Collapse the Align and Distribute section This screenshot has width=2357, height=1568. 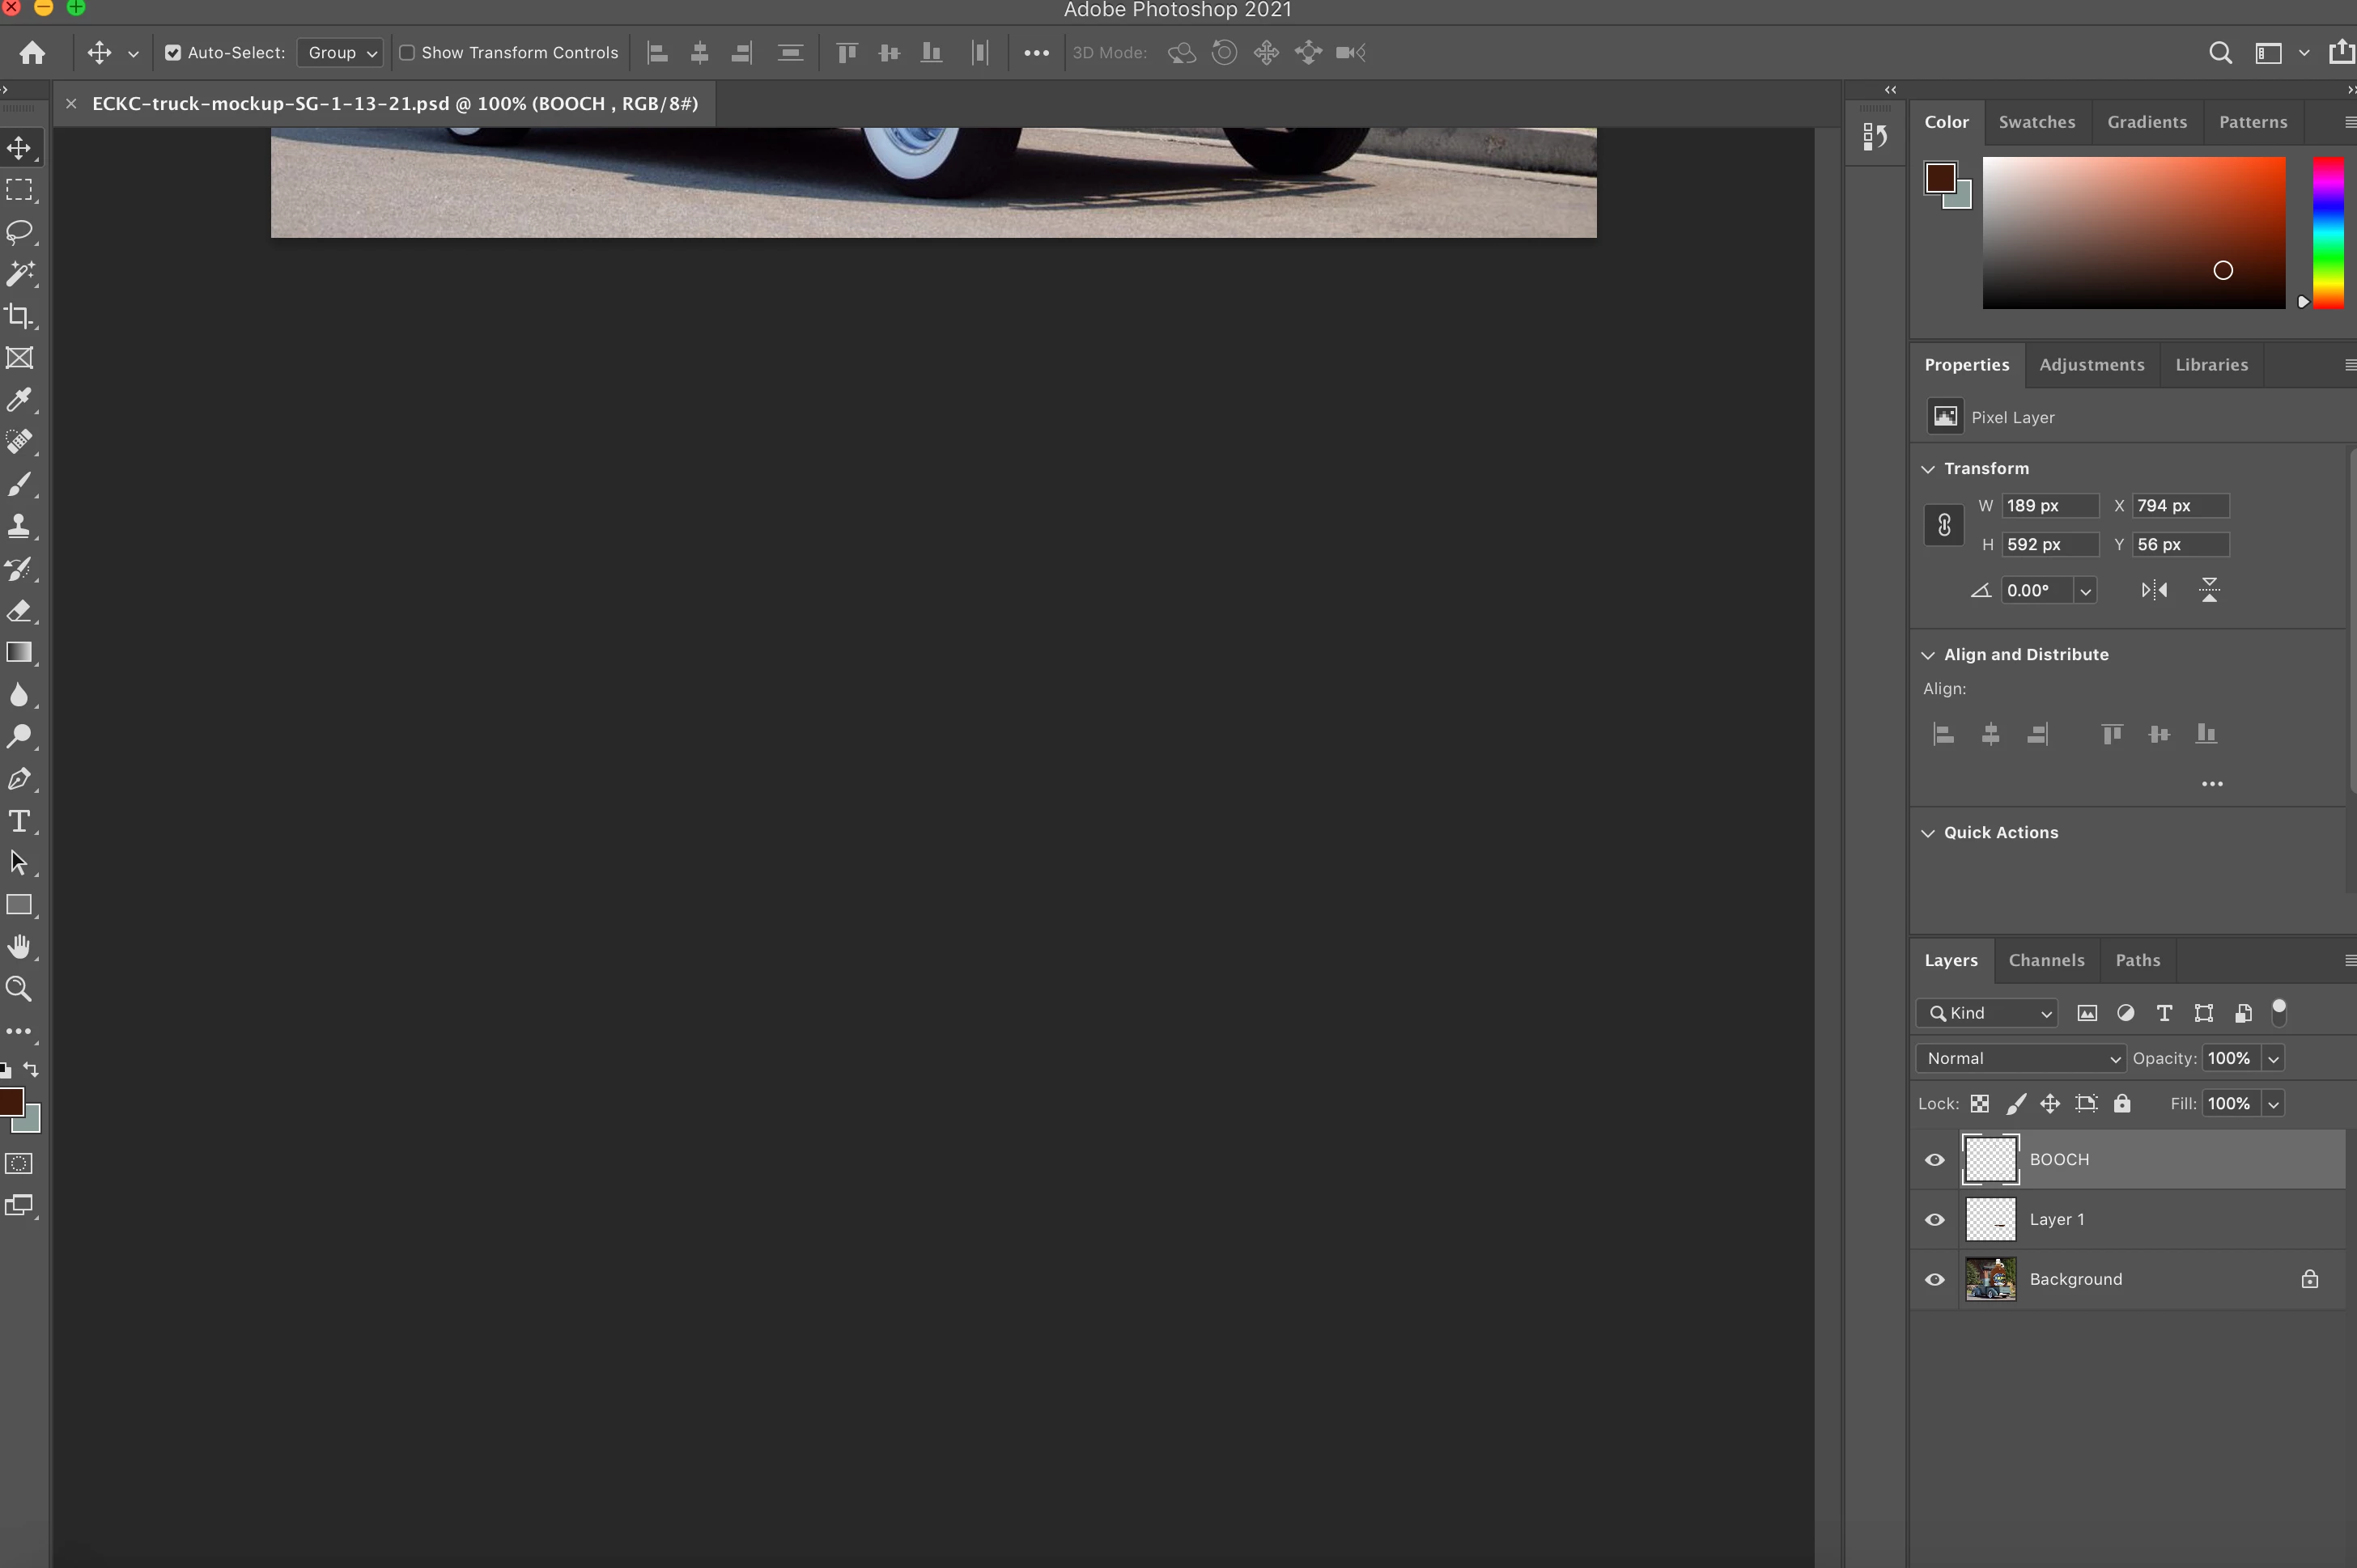point(1928,655)
